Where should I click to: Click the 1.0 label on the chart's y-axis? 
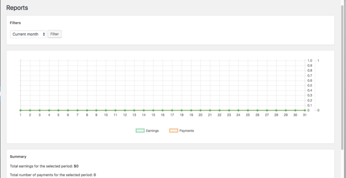coord(309,60)
